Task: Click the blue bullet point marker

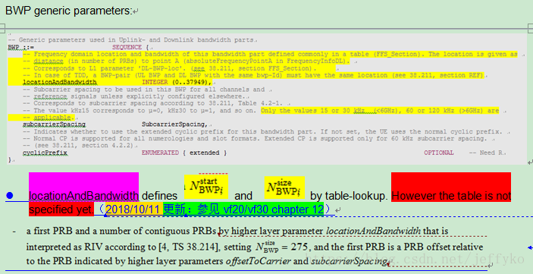Action: coord(10,196)
